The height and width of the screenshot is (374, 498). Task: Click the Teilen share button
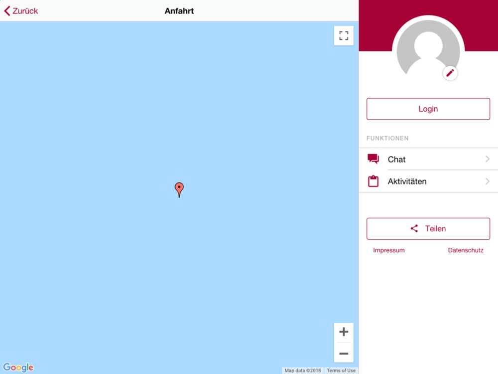[x=428, y=229]
